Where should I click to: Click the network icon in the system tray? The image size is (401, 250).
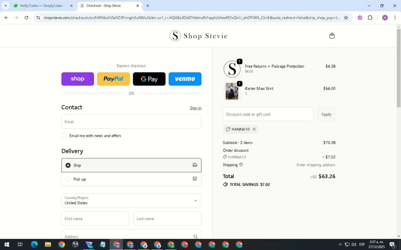pyautogui.click(x=347, y=244)
